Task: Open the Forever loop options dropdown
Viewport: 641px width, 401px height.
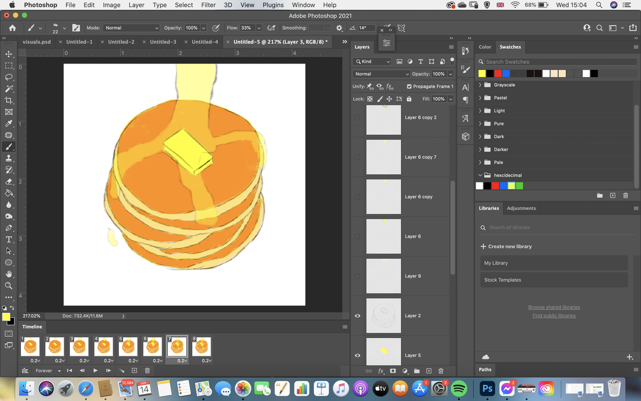Action: click(48, 371)
